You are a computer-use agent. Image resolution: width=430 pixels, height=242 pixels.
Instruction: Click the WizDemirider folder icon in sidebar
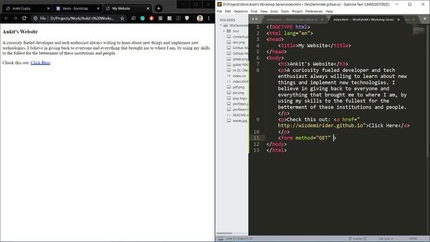(x=226, y=26)
